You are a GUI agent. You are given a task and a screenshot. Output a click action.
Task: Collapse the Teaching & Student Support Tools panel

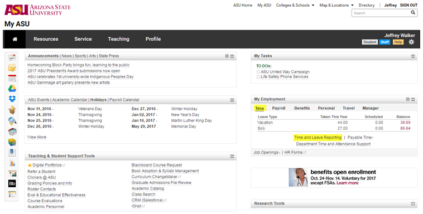click(232, 157)
